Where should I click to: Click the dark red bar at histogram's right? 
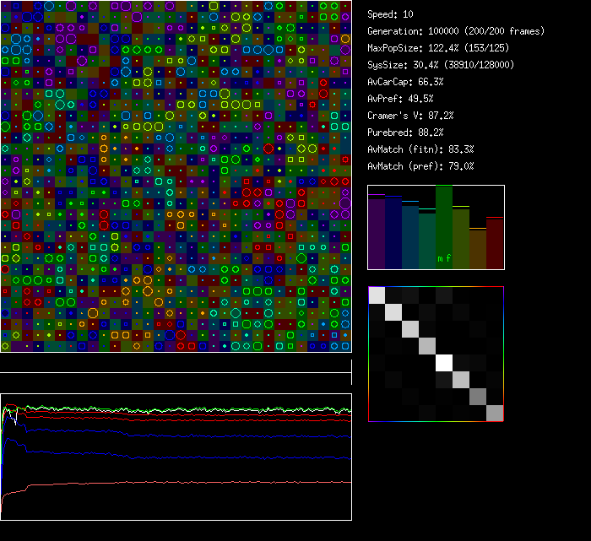pyautogui.click(x=495, y=243)
